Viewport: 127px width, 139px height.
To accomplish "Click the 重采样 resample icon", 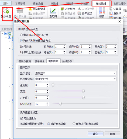I will (x=111, y=14).
